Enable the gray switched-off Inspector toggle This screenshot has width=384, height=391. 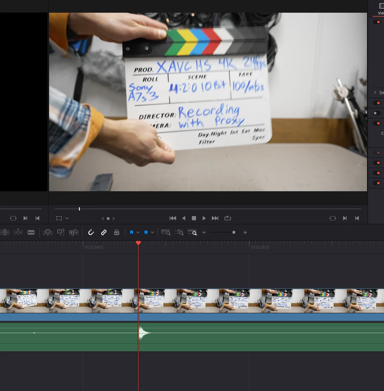pos(377,113)
